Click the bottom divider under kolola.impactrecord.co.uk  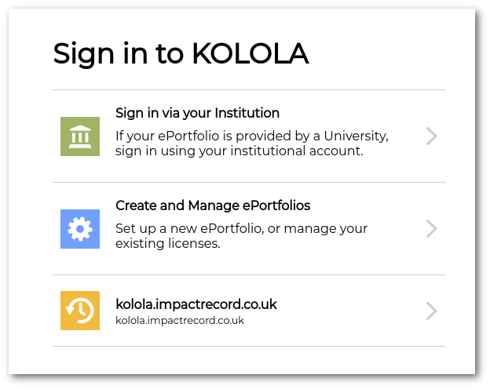[x=249, y=346]
